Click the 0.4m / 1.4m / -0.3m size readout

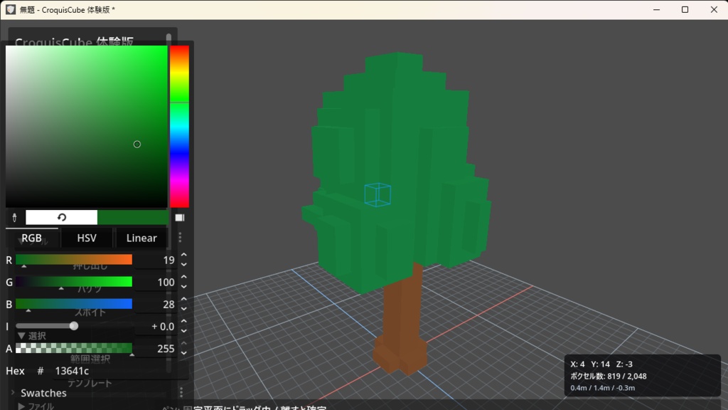[603, 388]
